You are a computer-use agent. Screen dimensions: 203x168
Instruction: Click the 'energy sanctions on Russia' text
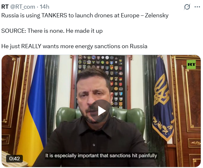coord(111,46)
